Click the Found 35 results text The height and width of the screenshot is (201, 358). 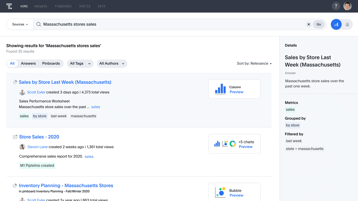(x=20, y=51)
